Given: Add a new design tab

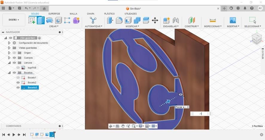Looking at the screenshot, I should tap(224, 8).
